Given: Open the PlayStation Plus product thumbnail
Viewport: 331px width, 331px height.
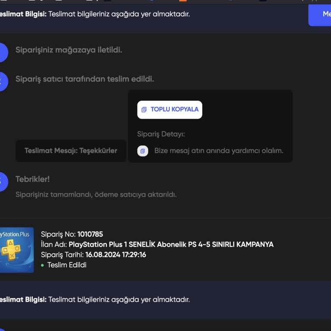Looking at the screenshot, I should (17, 250).
